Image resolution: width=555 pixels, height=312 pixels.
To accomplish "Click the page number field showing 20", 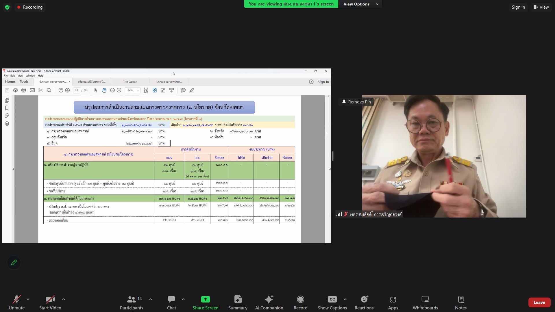I will (x=76, y=90).
